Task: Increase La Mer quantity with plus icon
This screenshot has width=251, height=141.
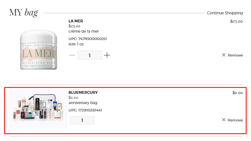Action: click(x=107, y=55)
